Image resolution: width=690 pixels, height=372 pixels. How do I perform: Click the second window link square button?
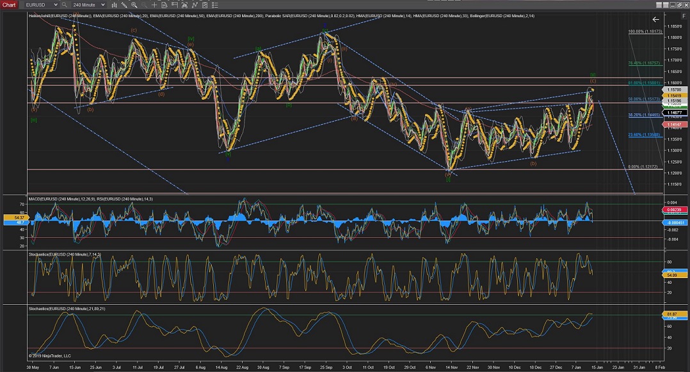(666, 5)
